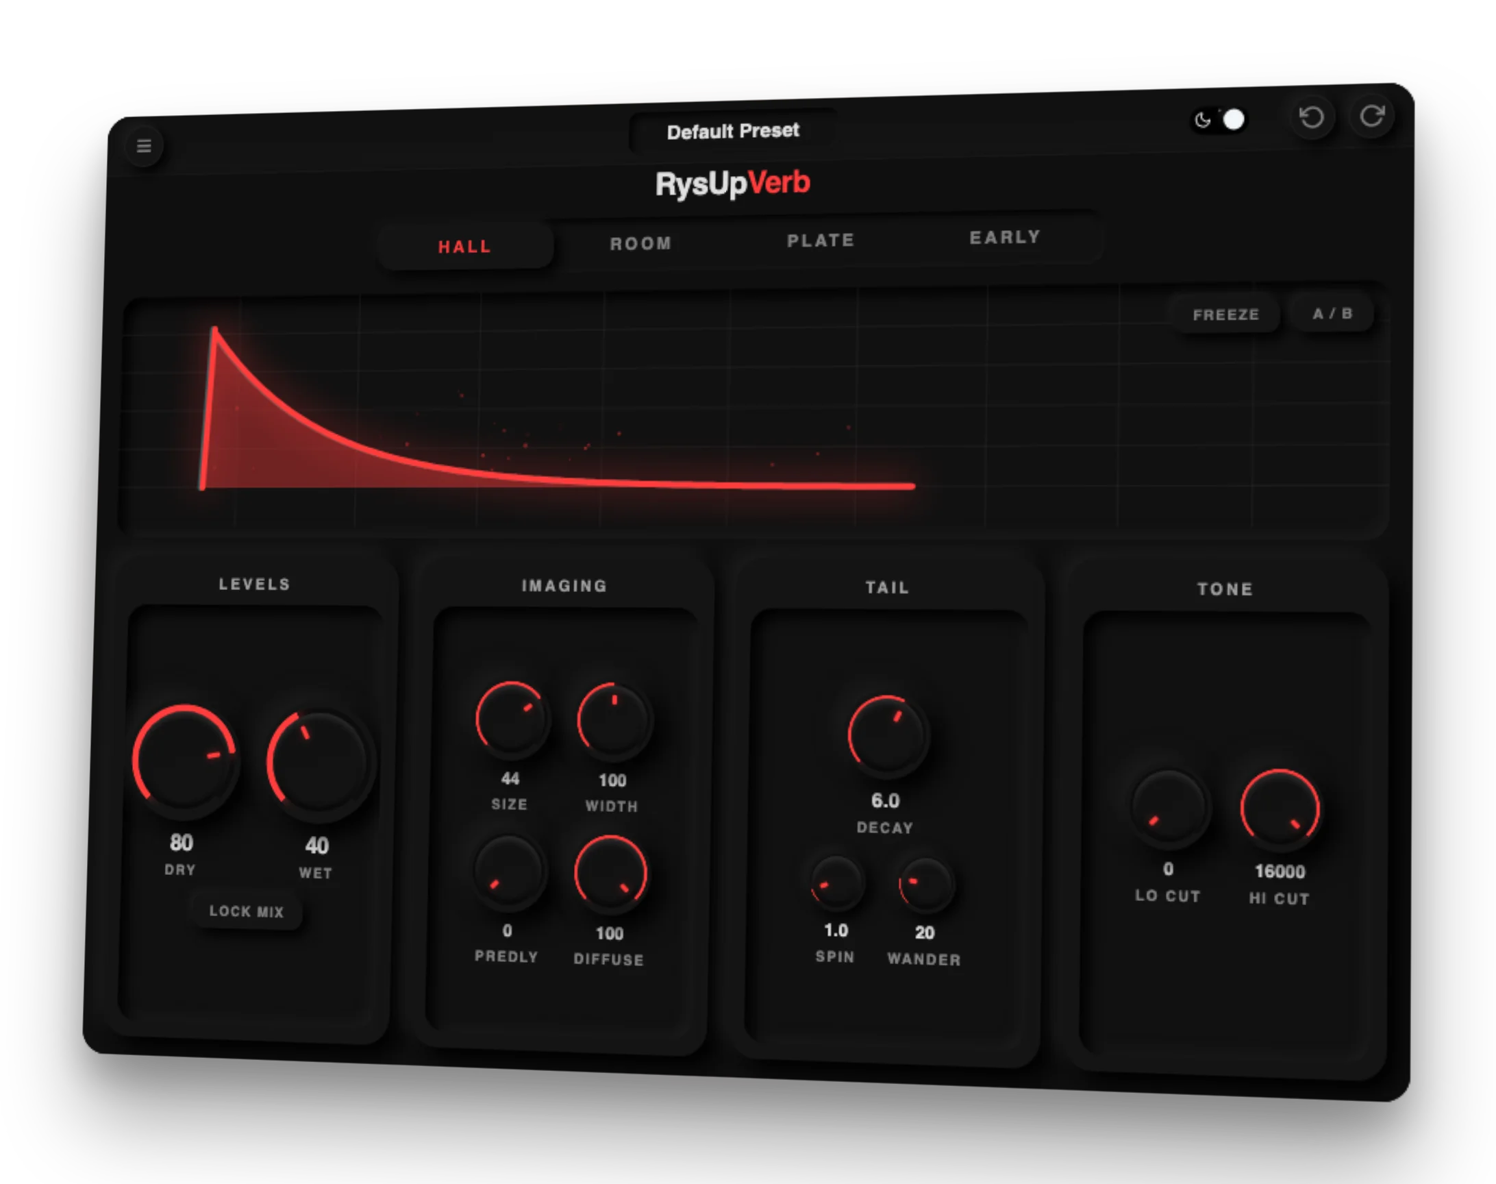Click the DECAY knob in Tail

pyautogui.click(x=887, y=735)
